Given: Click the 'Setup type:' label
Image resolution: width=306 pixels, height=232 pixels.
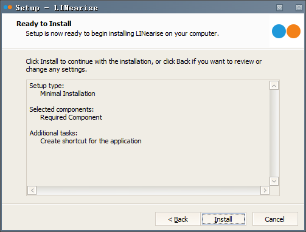Looking at the screenshot, I should (x=47, y=86).
